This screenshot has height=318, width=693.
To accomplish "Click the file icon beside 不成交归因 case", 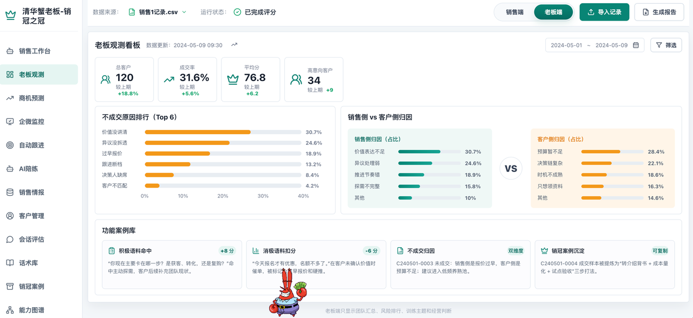I will click(x=400, y=251).
